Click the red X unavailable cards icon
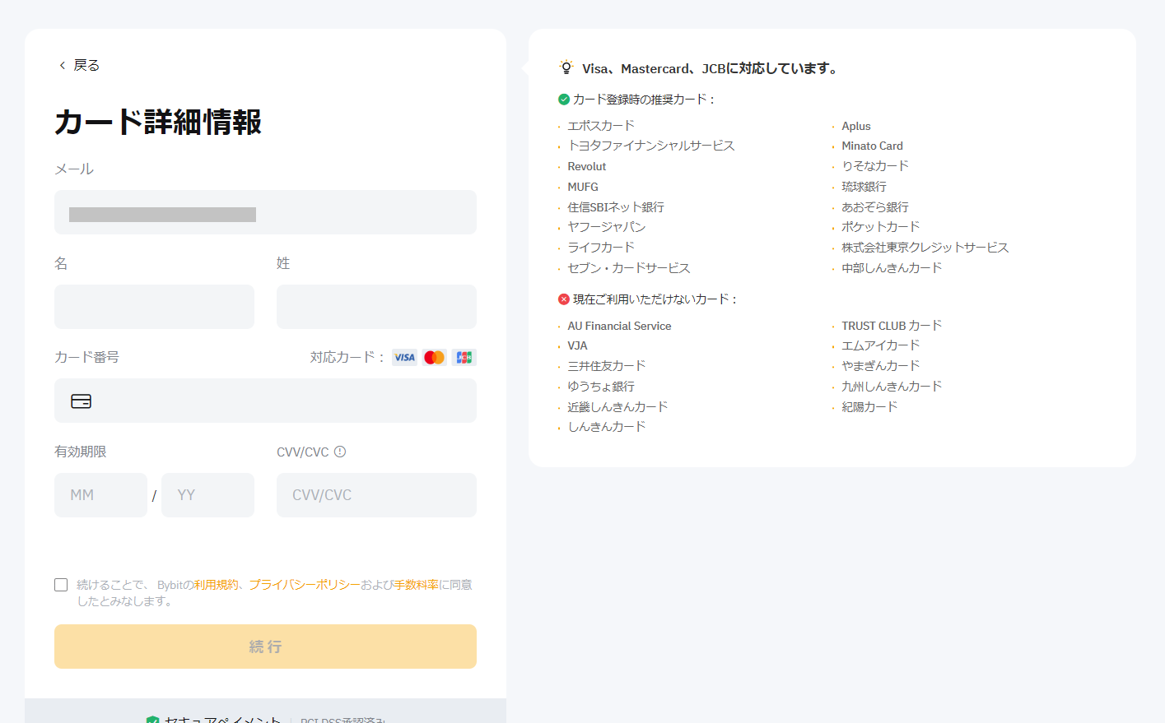This screenshot has width=1165, height=723. [564, 299]
